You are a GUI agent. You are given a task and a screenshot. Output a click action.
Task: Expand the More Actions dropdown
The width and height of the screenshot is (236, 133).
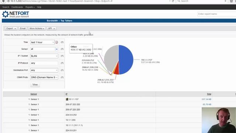37,28
